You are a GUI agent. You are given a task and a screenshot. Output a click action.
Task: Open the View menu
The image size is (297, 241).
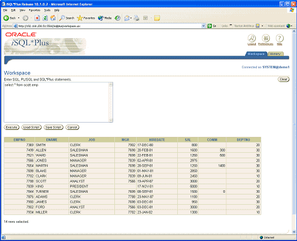[22, 10]
